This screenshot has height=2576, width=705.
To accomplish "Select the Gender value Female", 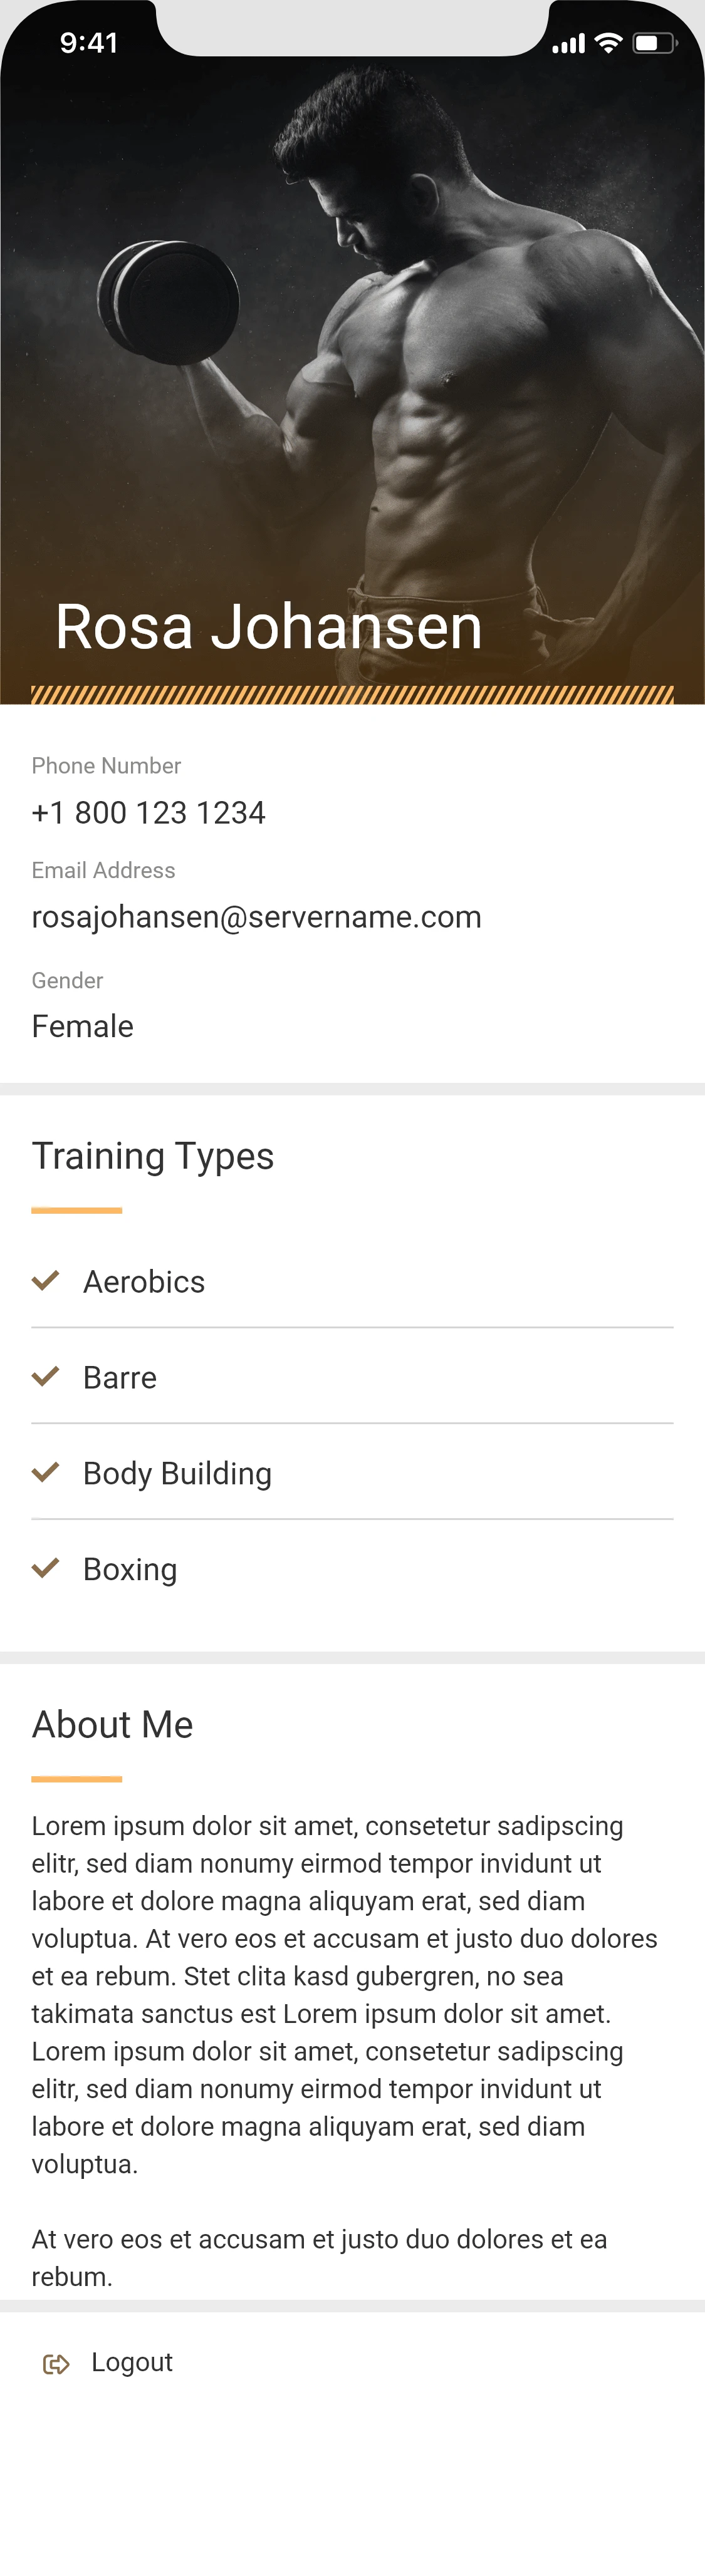I will [x=82, y=1026].
